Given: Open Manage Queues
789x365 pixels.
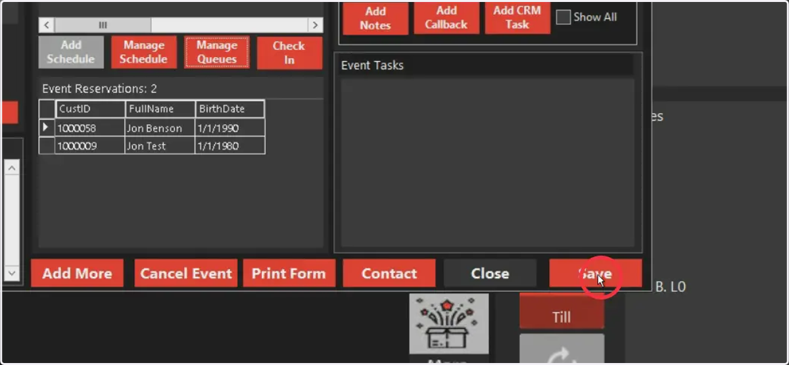Looking at the screenshot, I should click(x=216, y=52).
